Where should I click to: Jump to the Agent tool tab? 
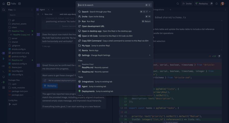(x=114, y=86)
